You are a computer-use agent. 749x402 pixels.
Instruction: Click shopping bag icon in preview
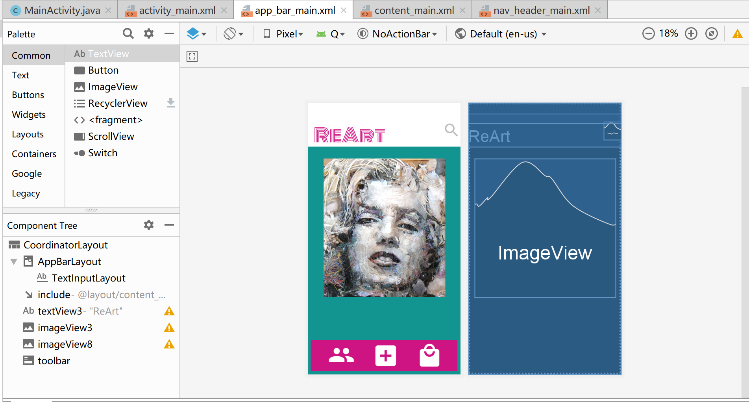[x=429, y=355]
